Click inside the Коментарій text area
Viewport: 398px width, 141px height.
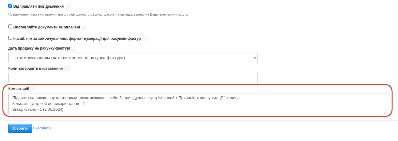[x=197, y=104]
